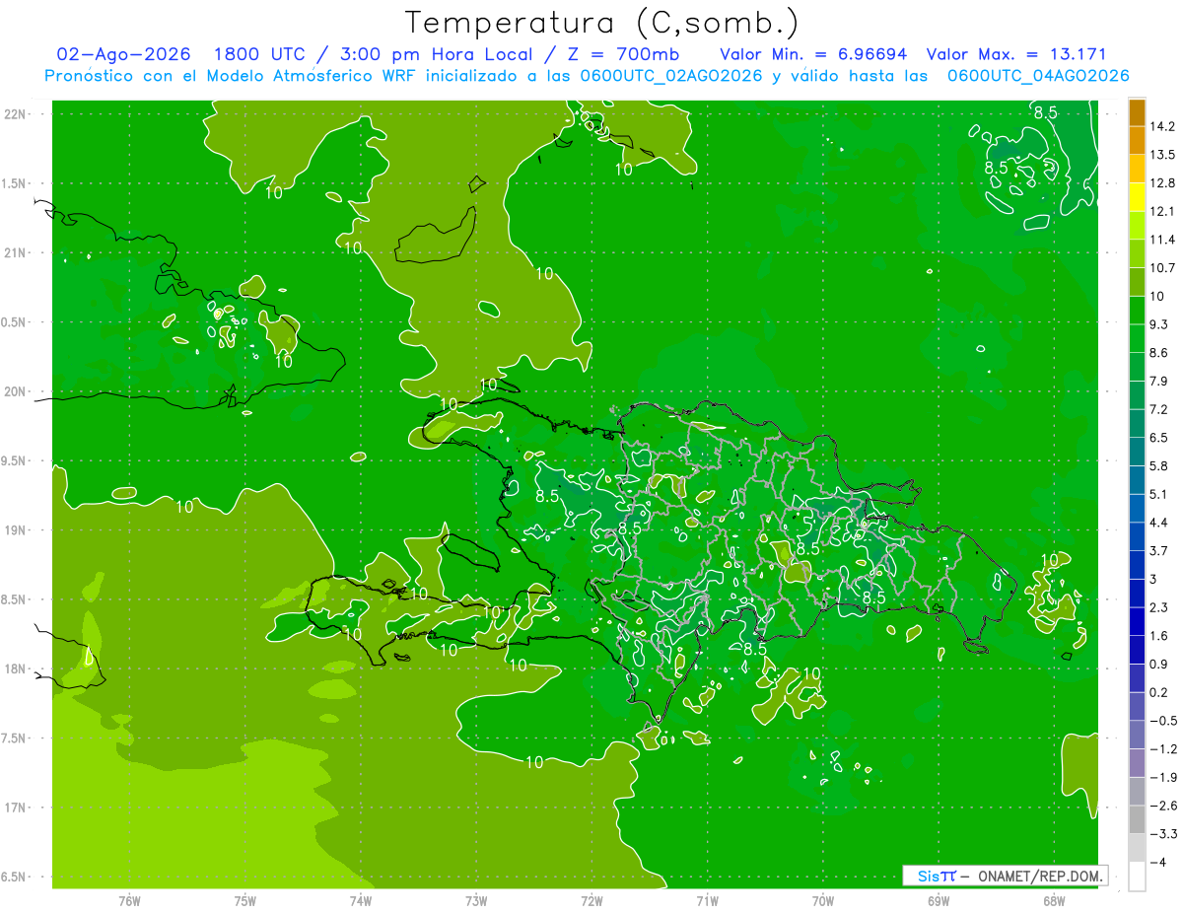This screenshot has height=914, width=1183.
Task: Click the '6.5' colorbar value
Action: click(1158, 438)
